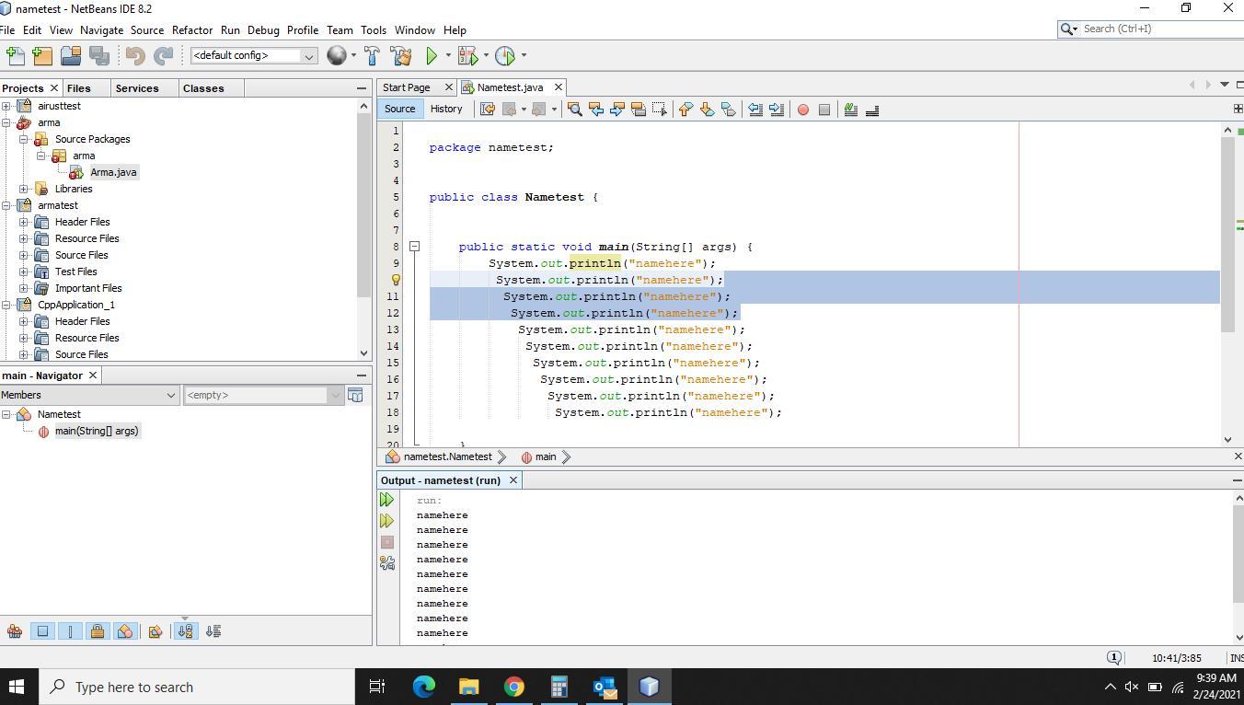Image resolution: width=1244 pixels, height=705 pixels.
Task: Toggle the Source editor view
Action: pos(399,109)
